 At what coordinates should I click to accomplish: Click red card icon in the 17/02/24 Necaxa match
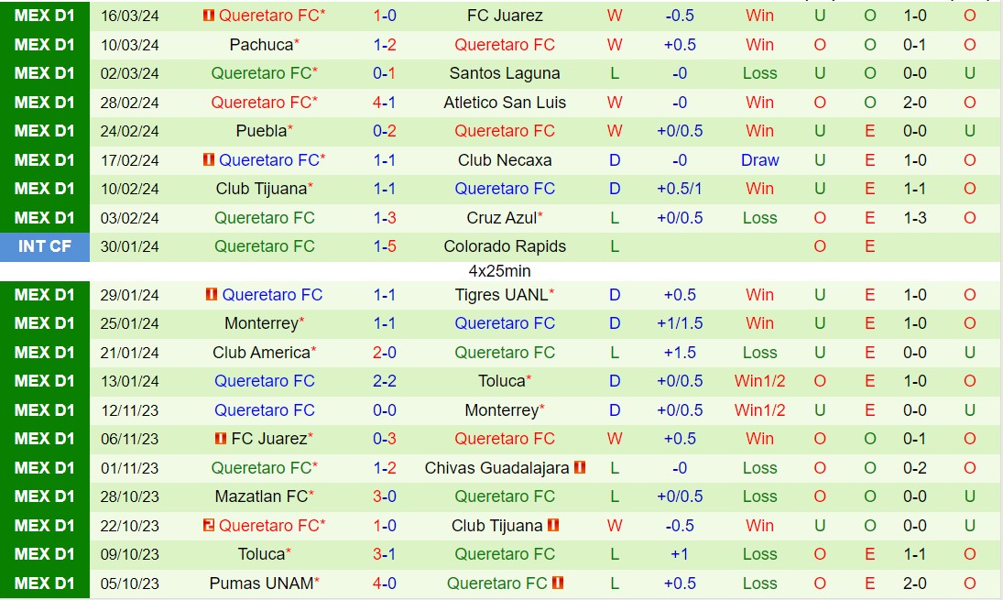(208, 160)
